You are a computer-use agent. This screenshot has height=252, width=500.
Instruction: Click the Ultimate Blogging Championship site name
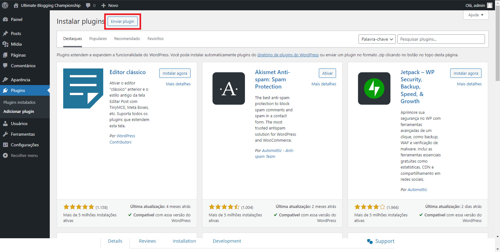click(x=51, y=5)
